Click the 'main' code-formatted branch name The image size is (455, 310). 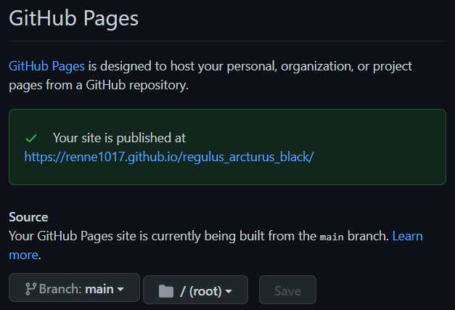(332, 237)
